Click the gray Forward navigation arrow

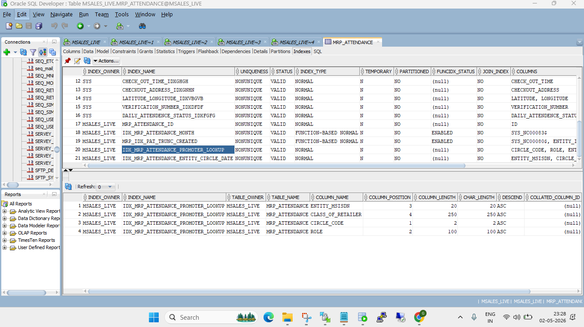pos(97,26)
